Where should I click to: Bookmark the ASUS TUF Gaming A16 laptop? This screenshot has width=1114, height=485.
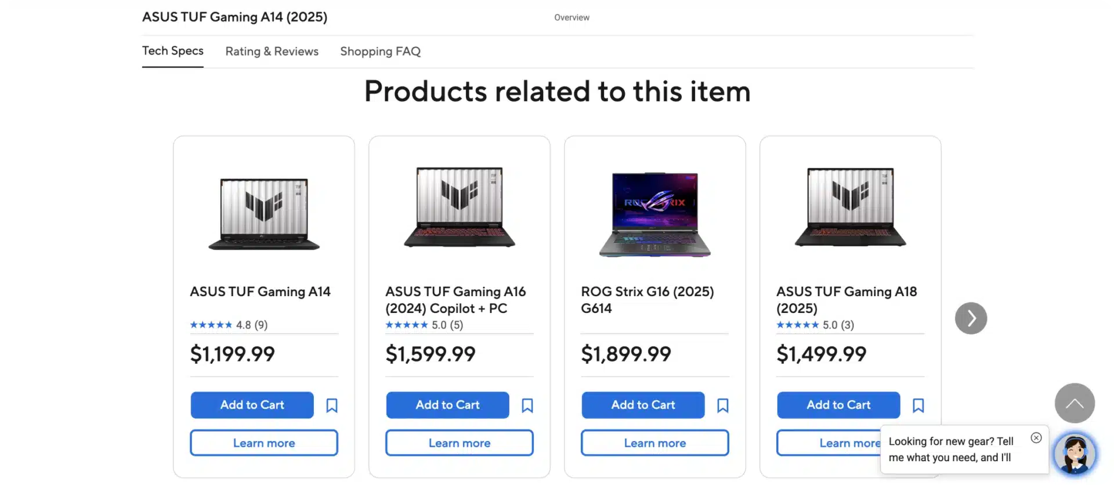527,405
